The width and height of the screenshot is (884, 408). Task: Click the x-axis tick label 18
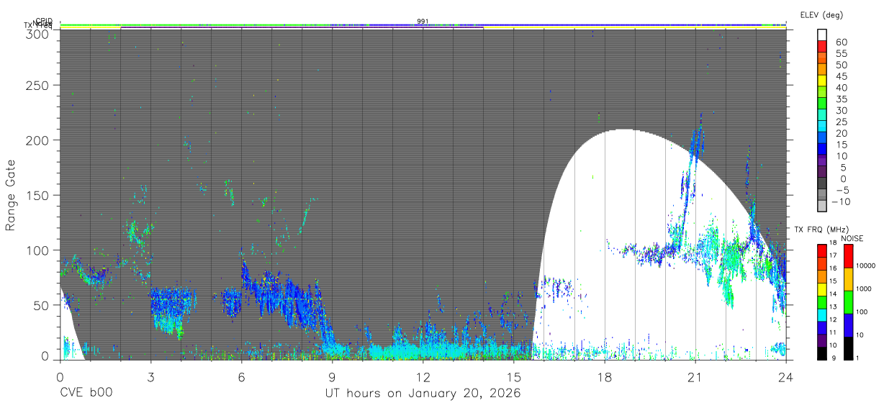pyautogui.click(x=604, y=376)
